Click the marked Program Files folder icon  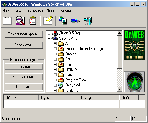click(61, 80)
